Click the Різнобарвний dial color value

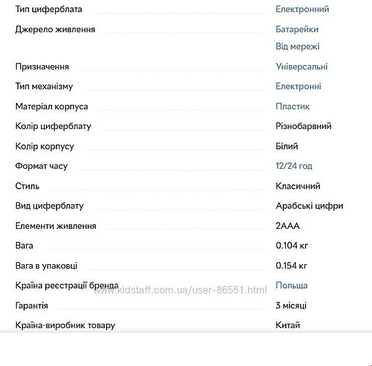(x=303, y=126)
